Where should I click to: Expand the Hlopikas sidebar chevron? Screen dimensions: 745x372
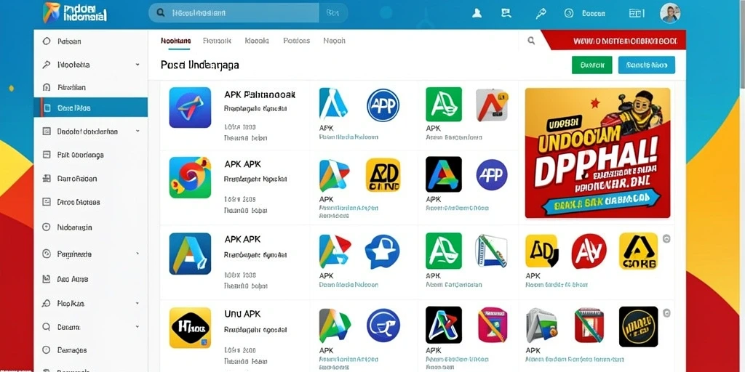click(x=138, y=303)
